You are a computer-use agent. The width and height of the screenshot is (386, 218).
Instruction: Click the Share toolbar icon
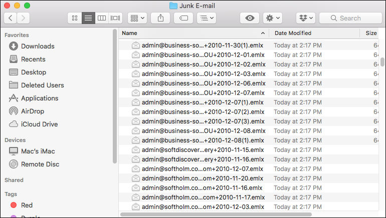(x=160, y=18)
